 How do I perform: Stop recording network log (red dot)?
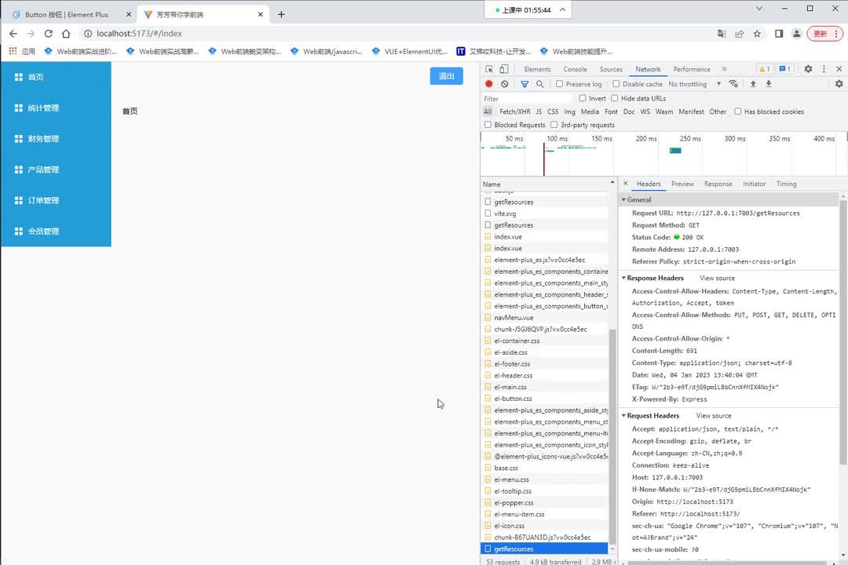click(489, 84)
